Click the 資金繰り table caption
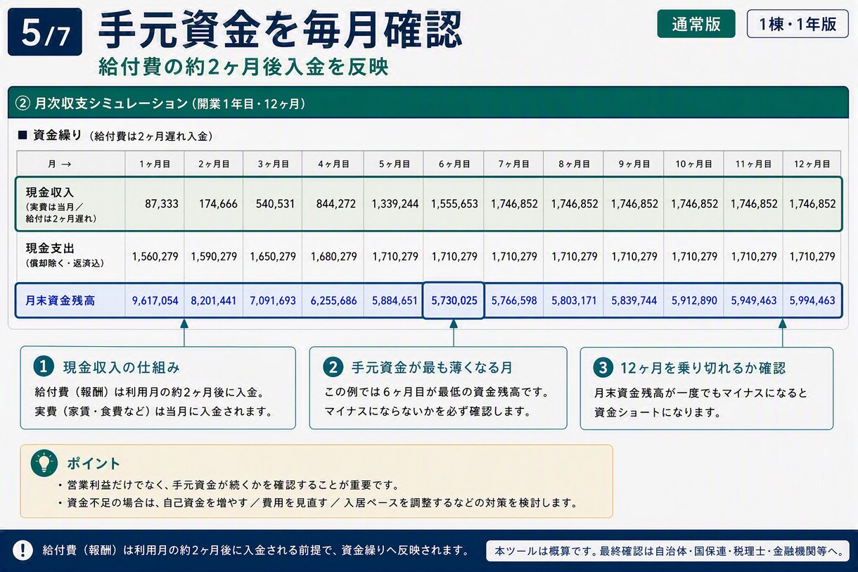 point(115,136)
